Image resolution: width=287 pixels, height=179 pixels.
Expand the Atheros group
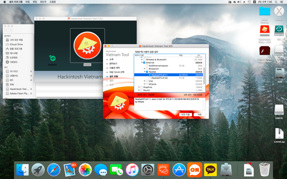[x=144, y=84]
